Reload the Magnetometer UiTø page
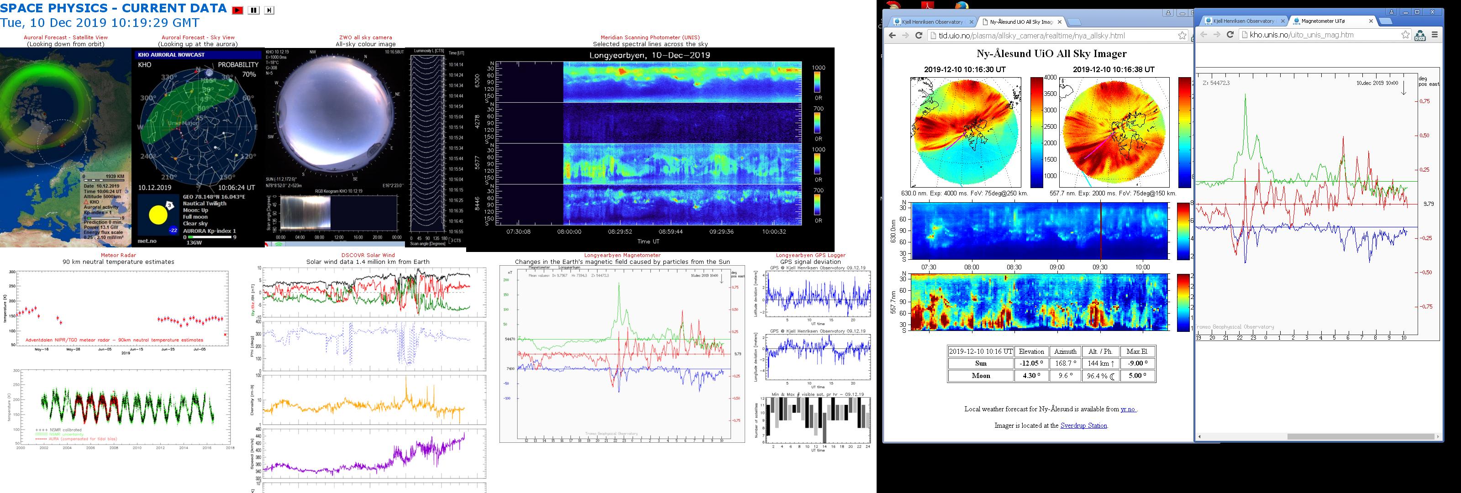 pyautogui.click(x=1230, y=35)
